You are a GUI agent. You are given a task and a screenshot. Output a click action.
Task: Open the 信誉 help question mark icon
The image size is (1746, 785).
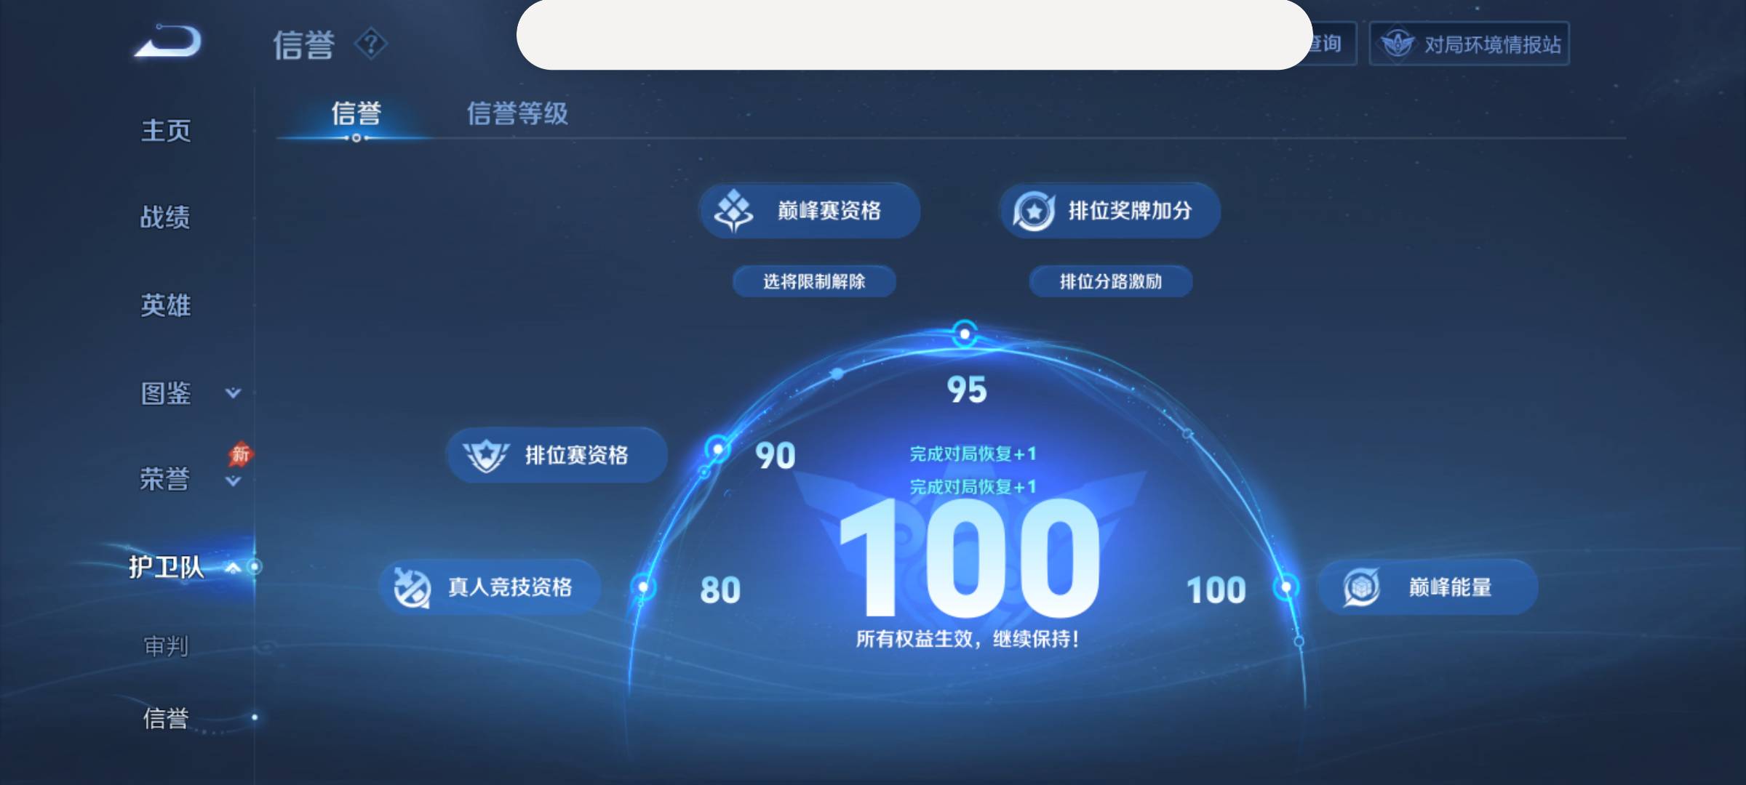click(x=370, y=44)
